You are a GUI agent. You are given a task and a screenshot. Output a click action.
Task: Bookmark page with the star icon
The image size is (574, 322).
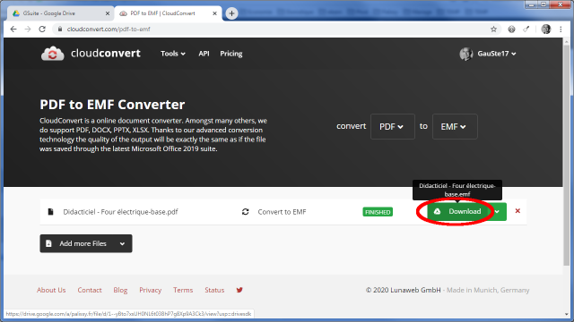(493, 30)
